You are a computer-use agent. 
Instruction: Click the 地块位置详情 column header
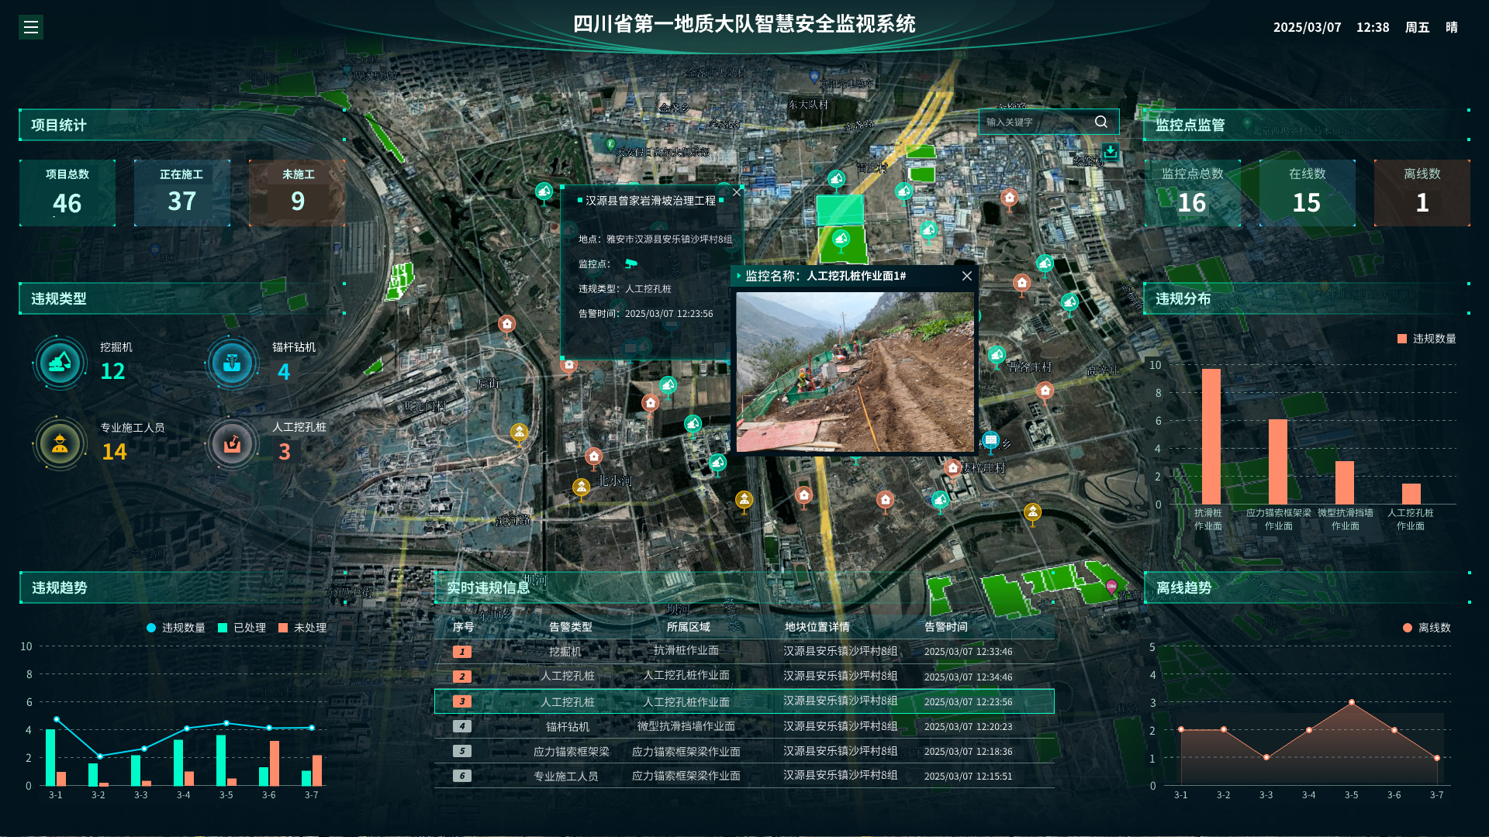[x=817, y=627]
